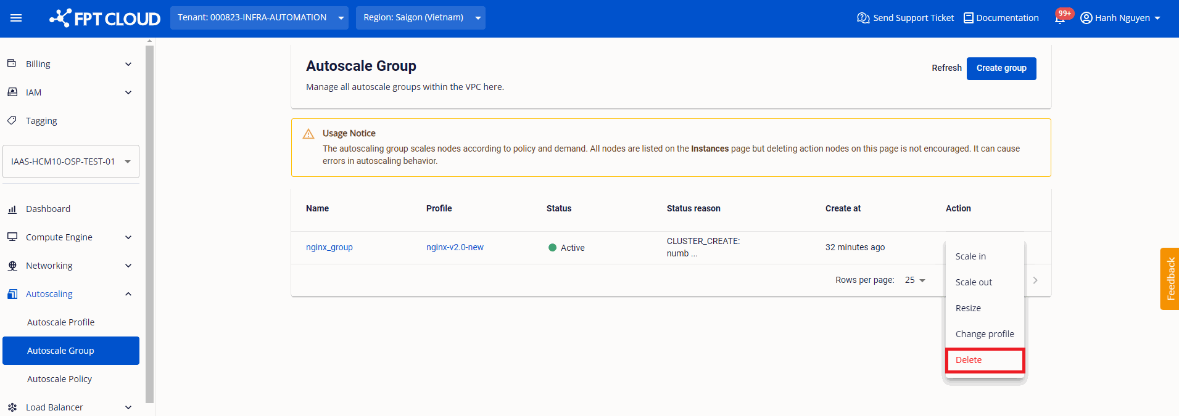Open the nginx-v2.0-new profile link

pos(455,247)
